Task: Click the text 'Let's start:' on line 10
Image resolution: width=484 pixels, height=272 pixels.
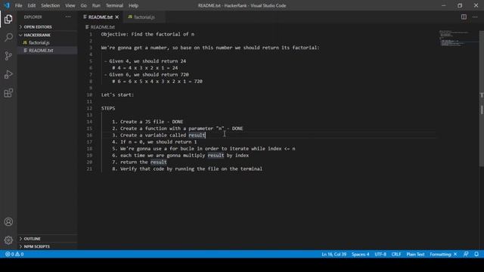Action: 118,94
